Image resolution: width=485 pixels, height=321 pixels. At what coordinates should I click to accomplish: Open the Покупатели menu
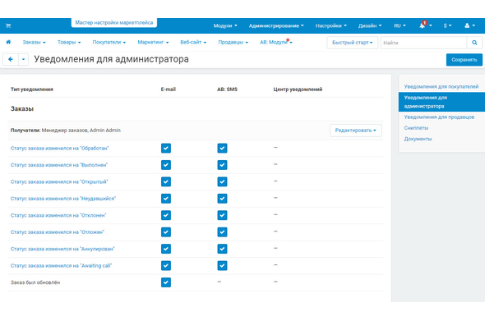click(x=109, y=43)
